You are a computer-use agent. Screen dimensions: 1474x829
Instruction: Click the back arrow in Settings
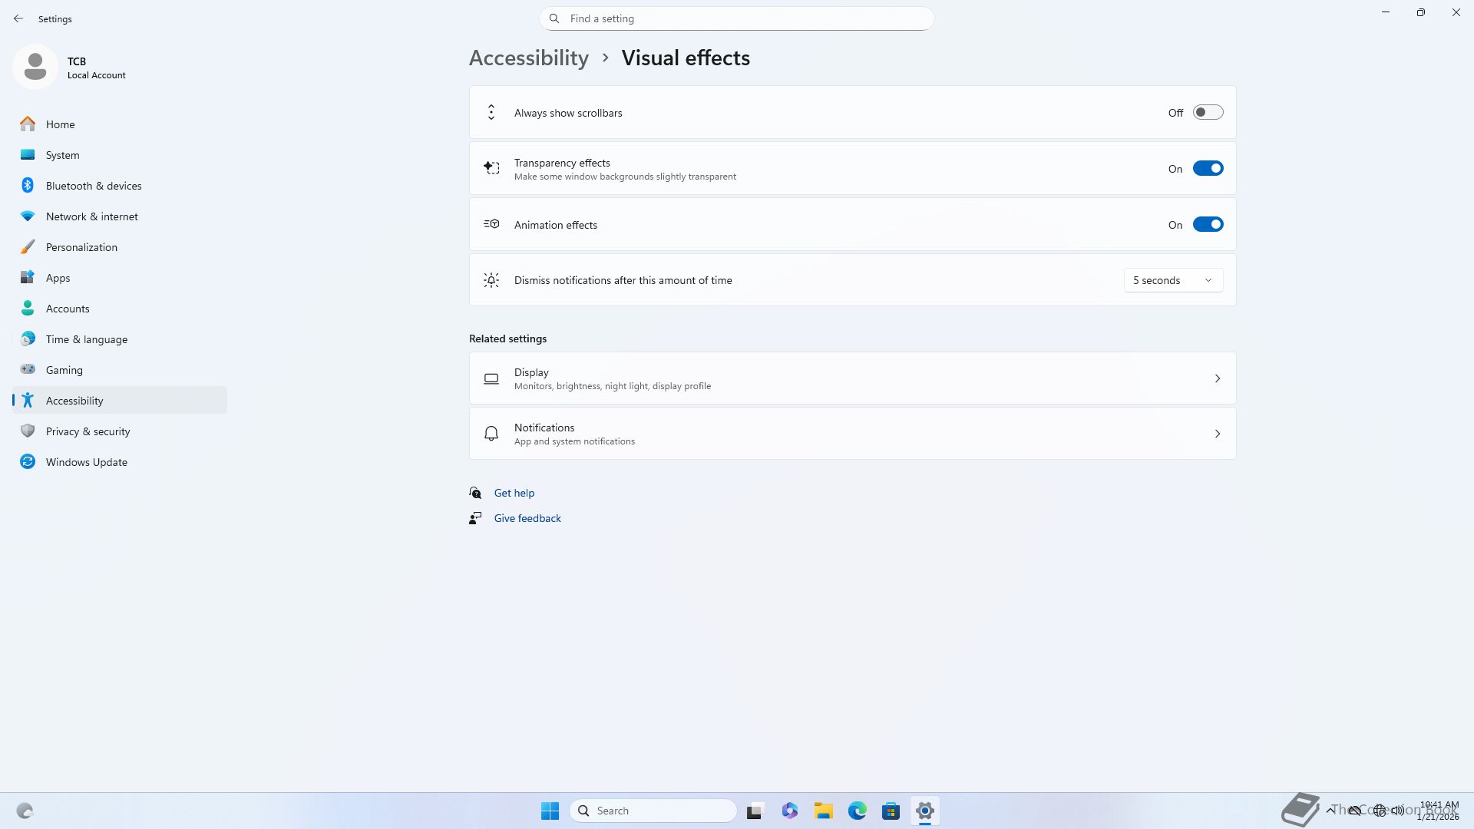(x=18, y=18)
